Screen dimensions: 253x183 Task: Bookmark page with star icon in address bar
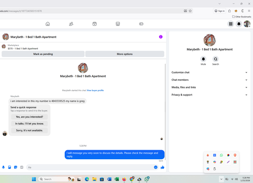pyautogui.click(x=190, y=11)
